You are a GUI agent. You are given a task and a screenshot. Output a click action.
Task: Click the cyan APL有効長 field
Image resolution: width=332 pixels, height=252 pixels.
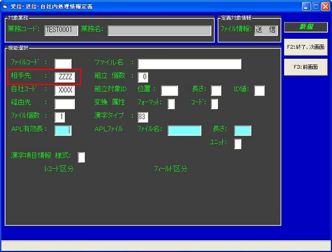[x=63, y=130]
